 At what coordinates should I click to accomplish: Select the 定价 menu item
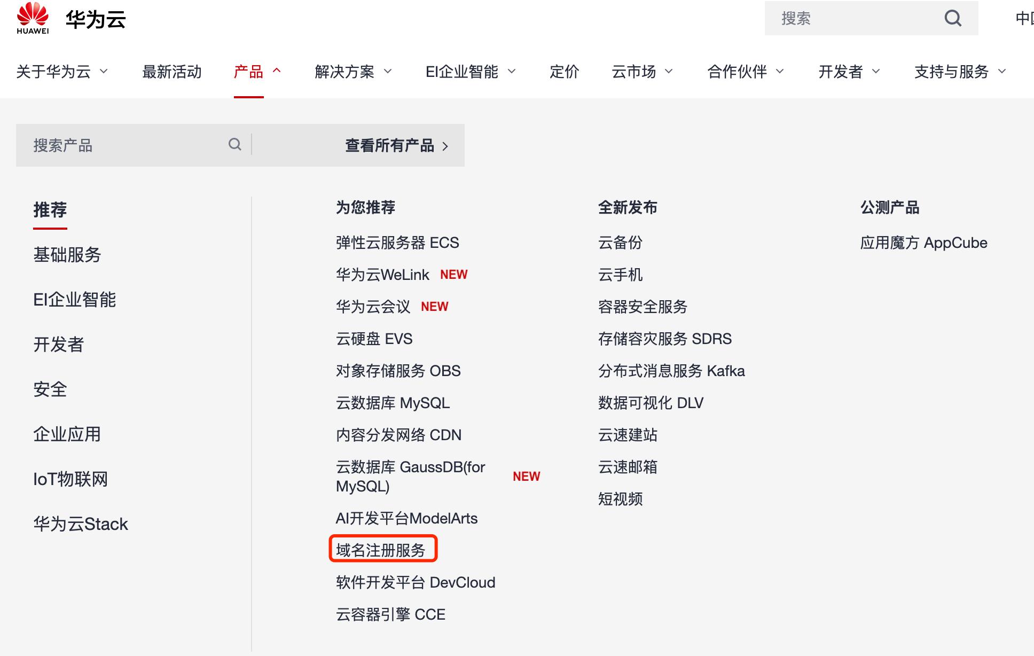click(564, 72)
